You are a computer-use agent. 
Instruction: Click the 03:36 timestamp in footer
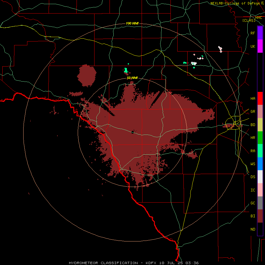point(192,263)
